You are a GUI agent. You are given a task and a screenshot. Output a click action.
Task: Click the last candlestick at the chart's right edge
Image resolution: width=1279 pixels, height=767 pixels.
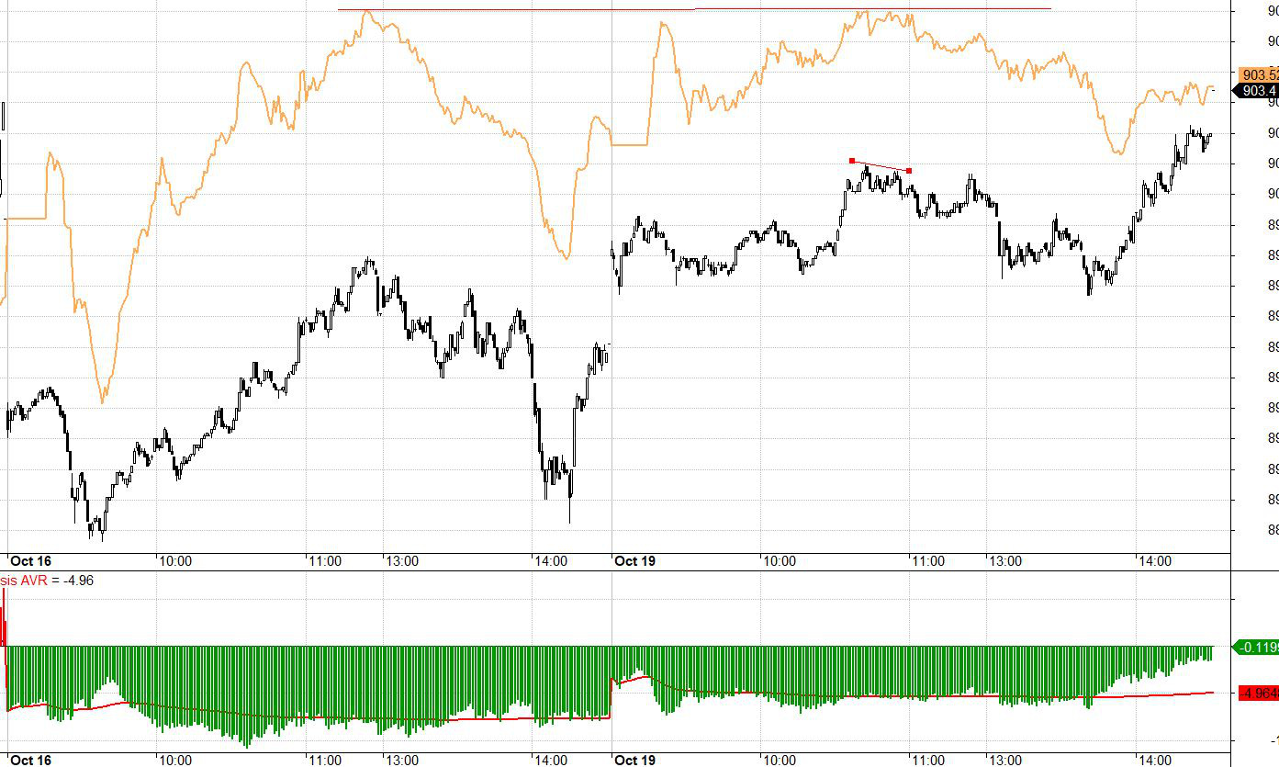tap(1209, 136)
